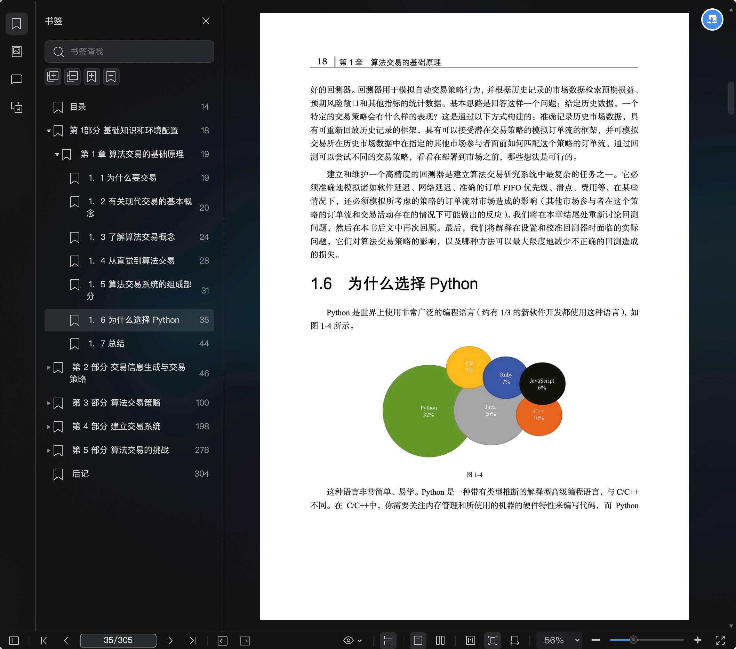This screenshot has width=736, height=649.
Task: Click the blue floating convert button
Action: click(x=712, y=19)
